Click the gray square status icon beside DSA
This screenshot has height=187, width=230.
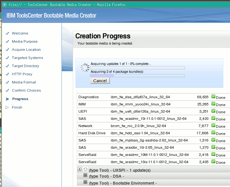pos(85,175)
